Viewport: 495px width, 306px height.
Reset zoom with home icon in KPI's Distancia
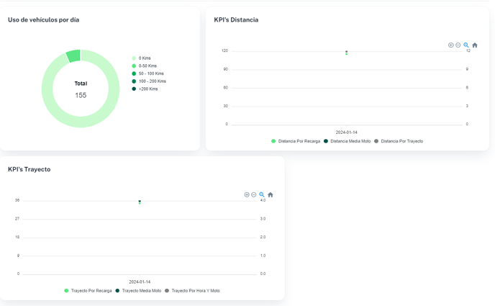point(475,45)
